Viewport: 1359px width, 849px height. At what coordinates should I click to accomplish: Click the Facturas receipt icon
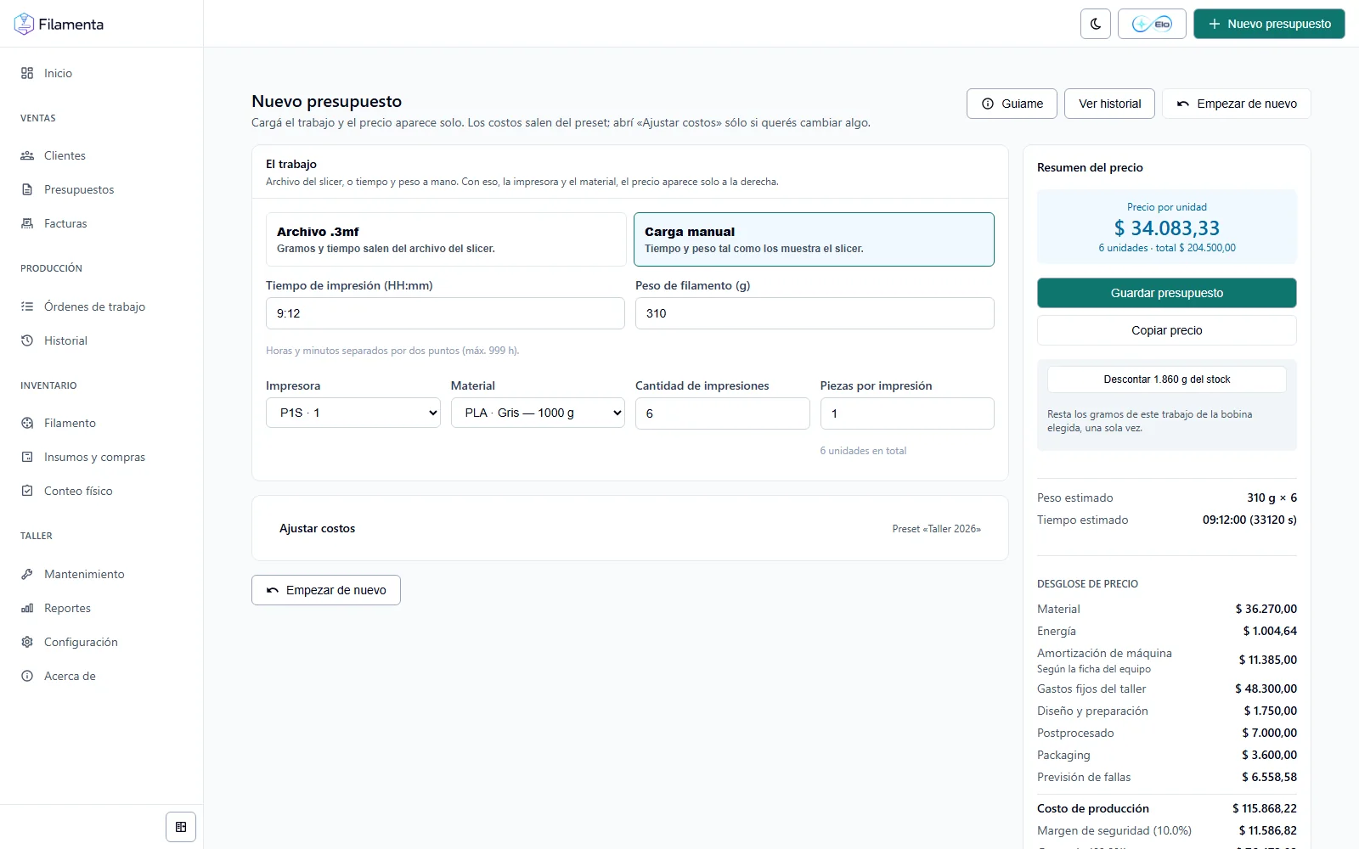pos(27,223)
